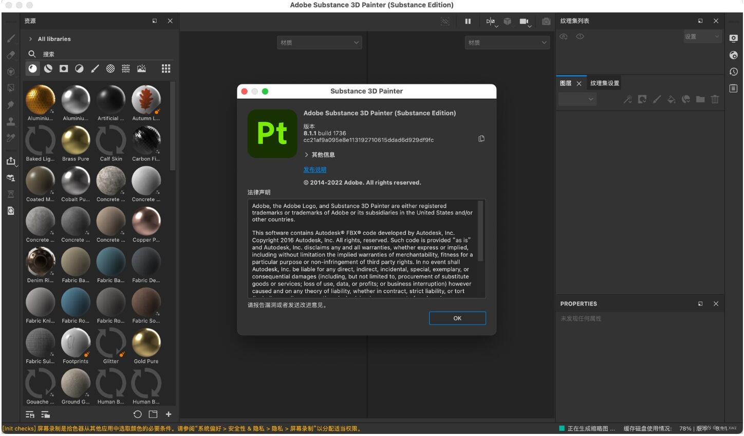
Task: Filter assets by Alphas
Action: click(x=110, y=68)
